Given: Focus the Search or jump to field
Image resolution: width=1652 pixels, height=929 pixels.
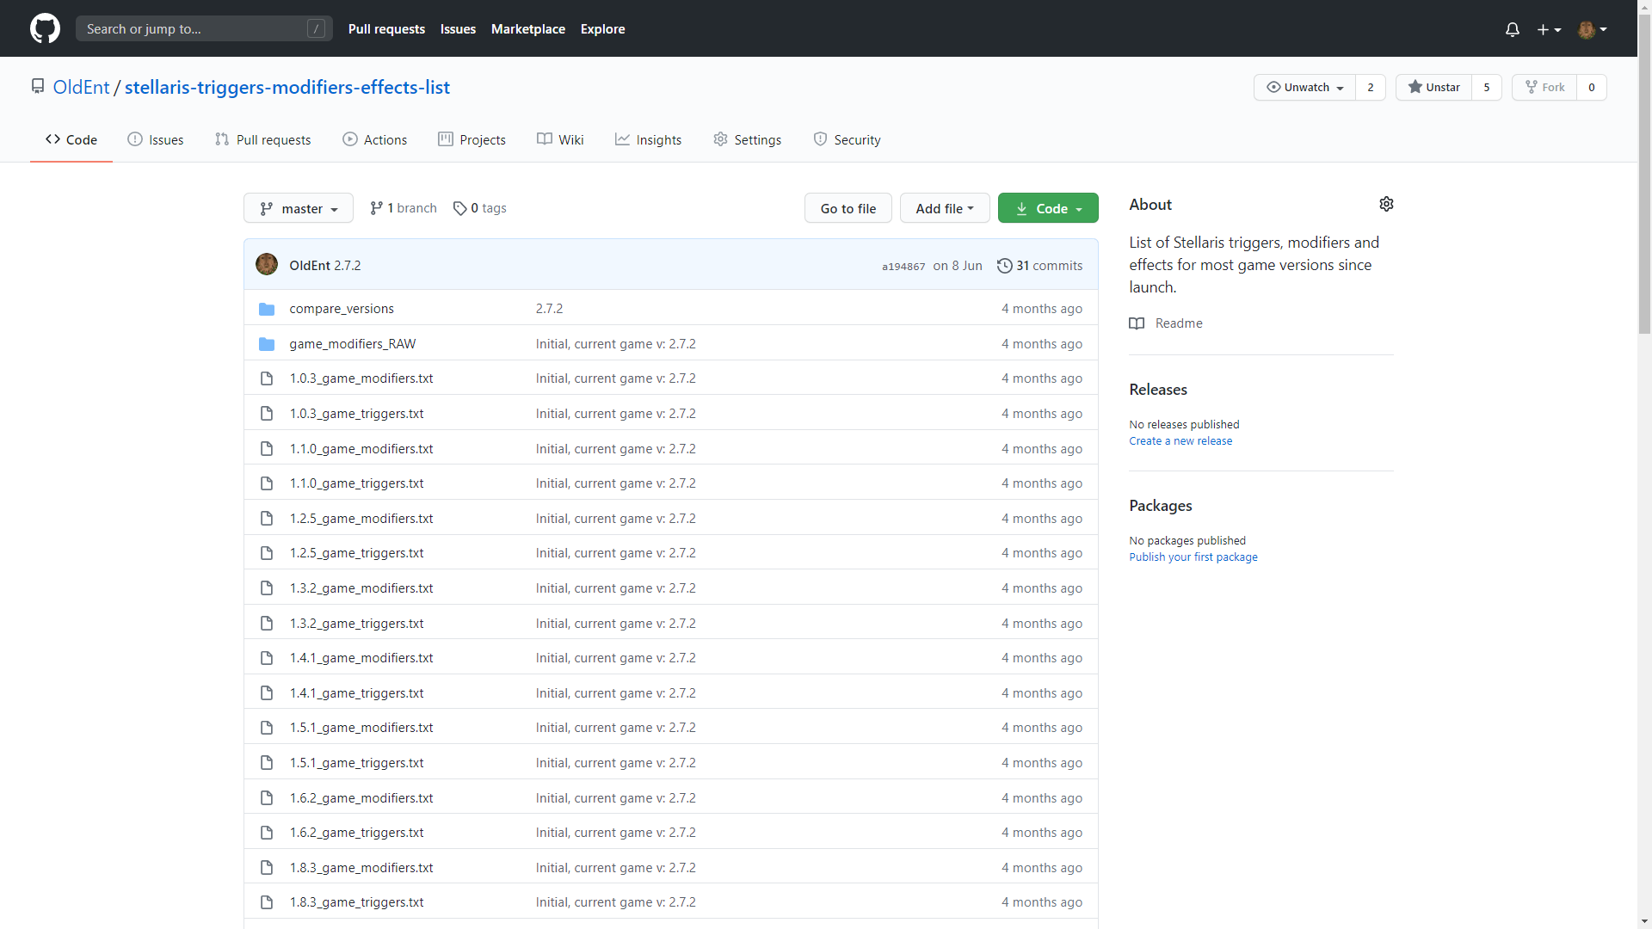Looking at the screenshot, I should click(204, 28).
